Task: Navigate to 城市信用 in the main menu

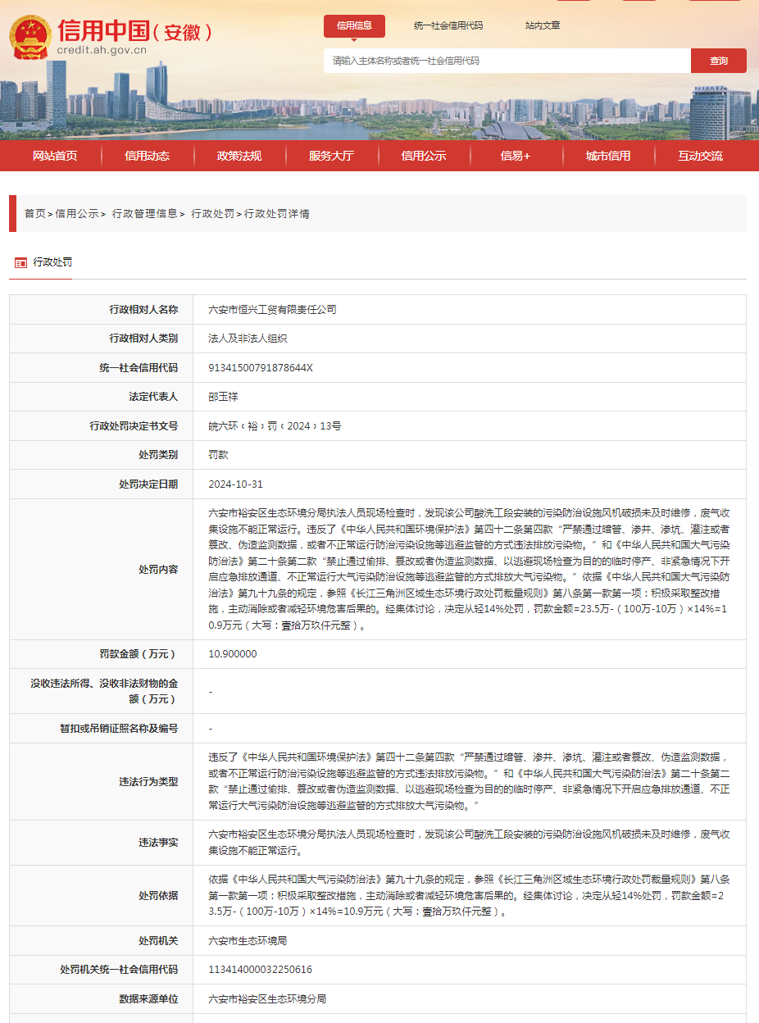Action: 608,156
